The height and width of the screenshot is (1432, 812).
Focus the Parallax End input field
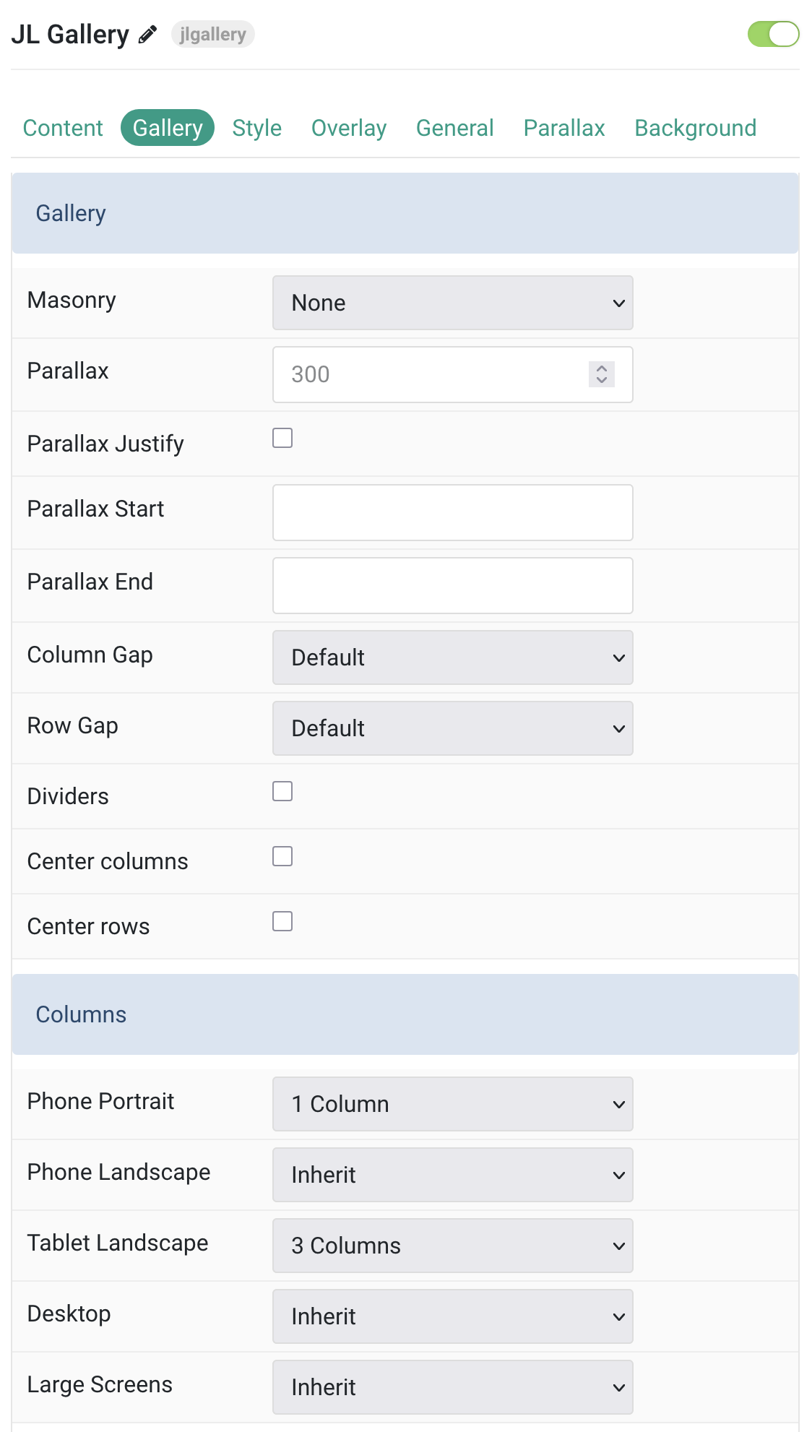pyautogui.click(x=453, y=585)
